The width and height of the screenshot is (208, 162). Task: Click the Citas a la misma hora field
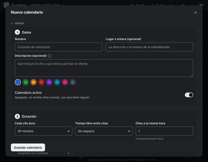[164, 131]
